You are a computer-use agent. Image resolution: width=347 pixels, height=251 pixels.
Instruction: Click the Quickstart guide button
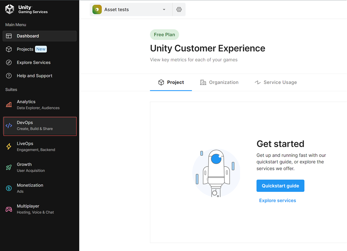(x=280, y=186)
